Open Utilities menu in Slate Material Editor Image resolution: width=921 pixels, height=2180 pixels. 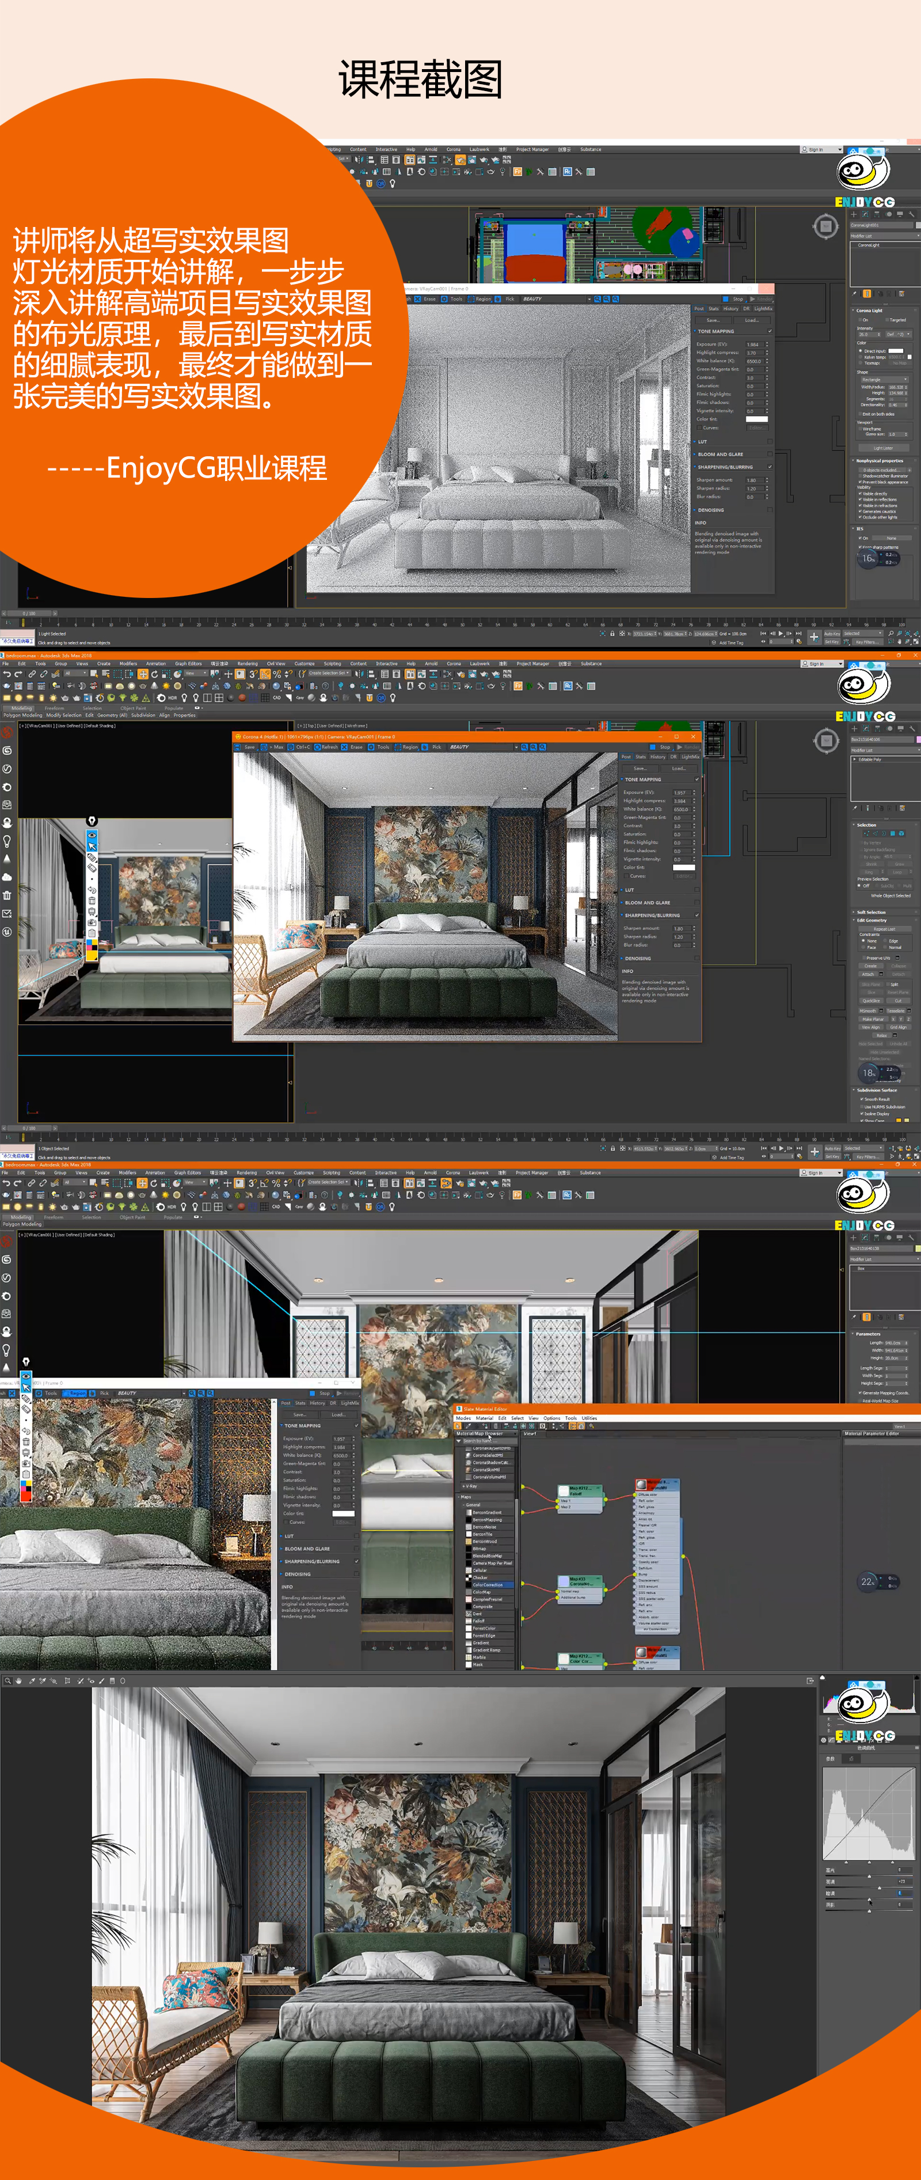tap(589, 1418)
